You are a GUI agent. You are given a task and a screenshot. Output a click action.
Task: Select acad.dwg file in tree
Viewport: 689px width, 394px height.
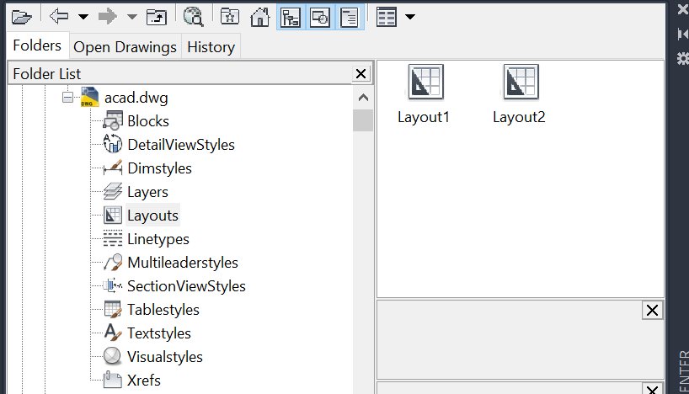click(x=136, y=98)
